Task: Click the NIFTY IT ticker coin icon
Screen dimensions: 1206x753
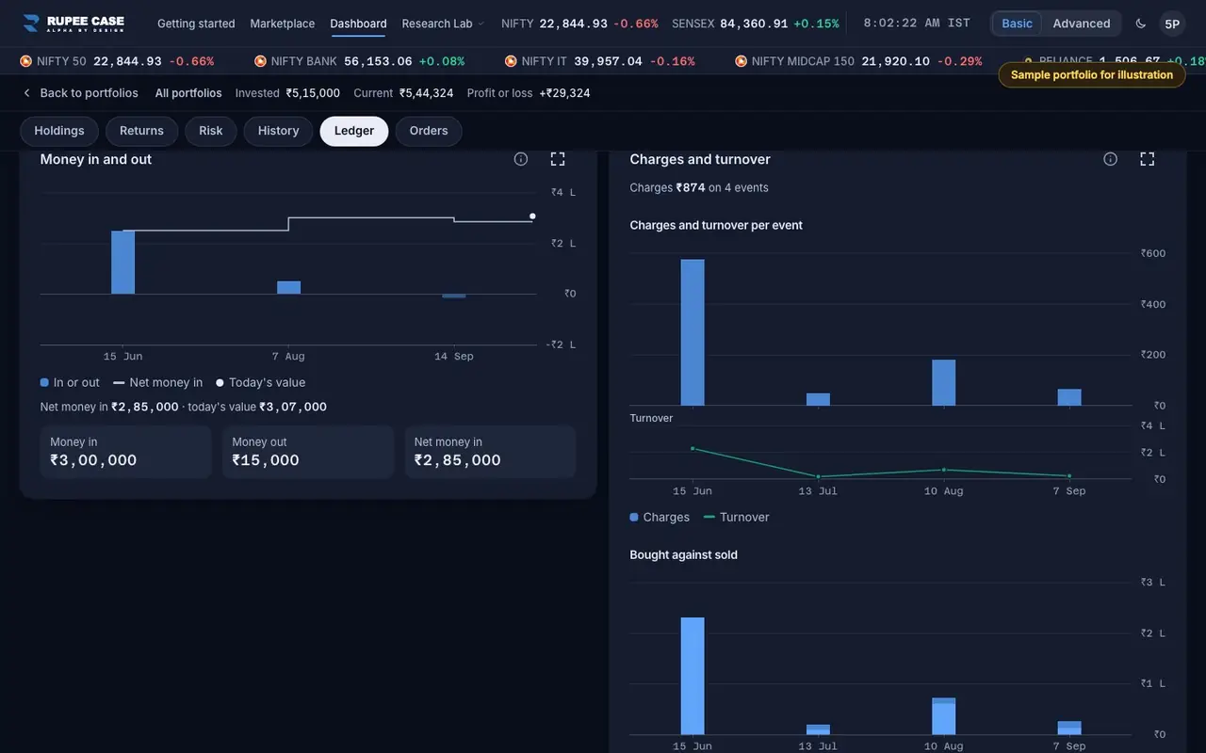Action: [511, 61]
